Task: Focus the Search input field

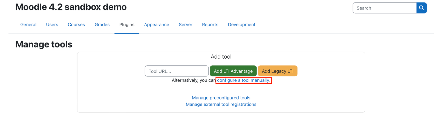Action: (x=385, y=8)
